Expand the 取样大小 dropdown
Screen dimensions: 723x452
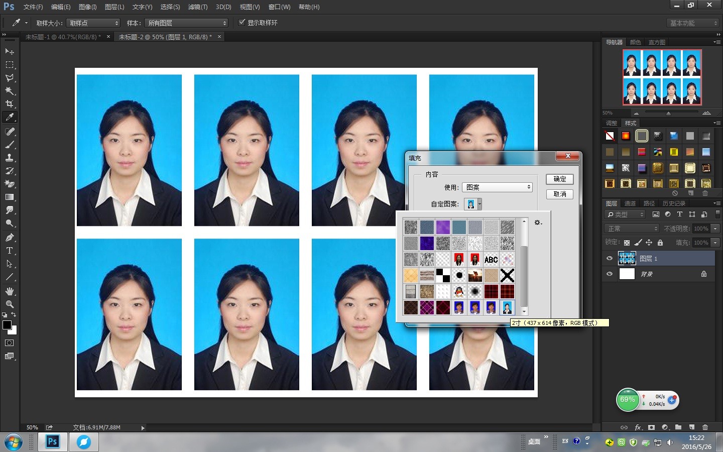(93, 23)
